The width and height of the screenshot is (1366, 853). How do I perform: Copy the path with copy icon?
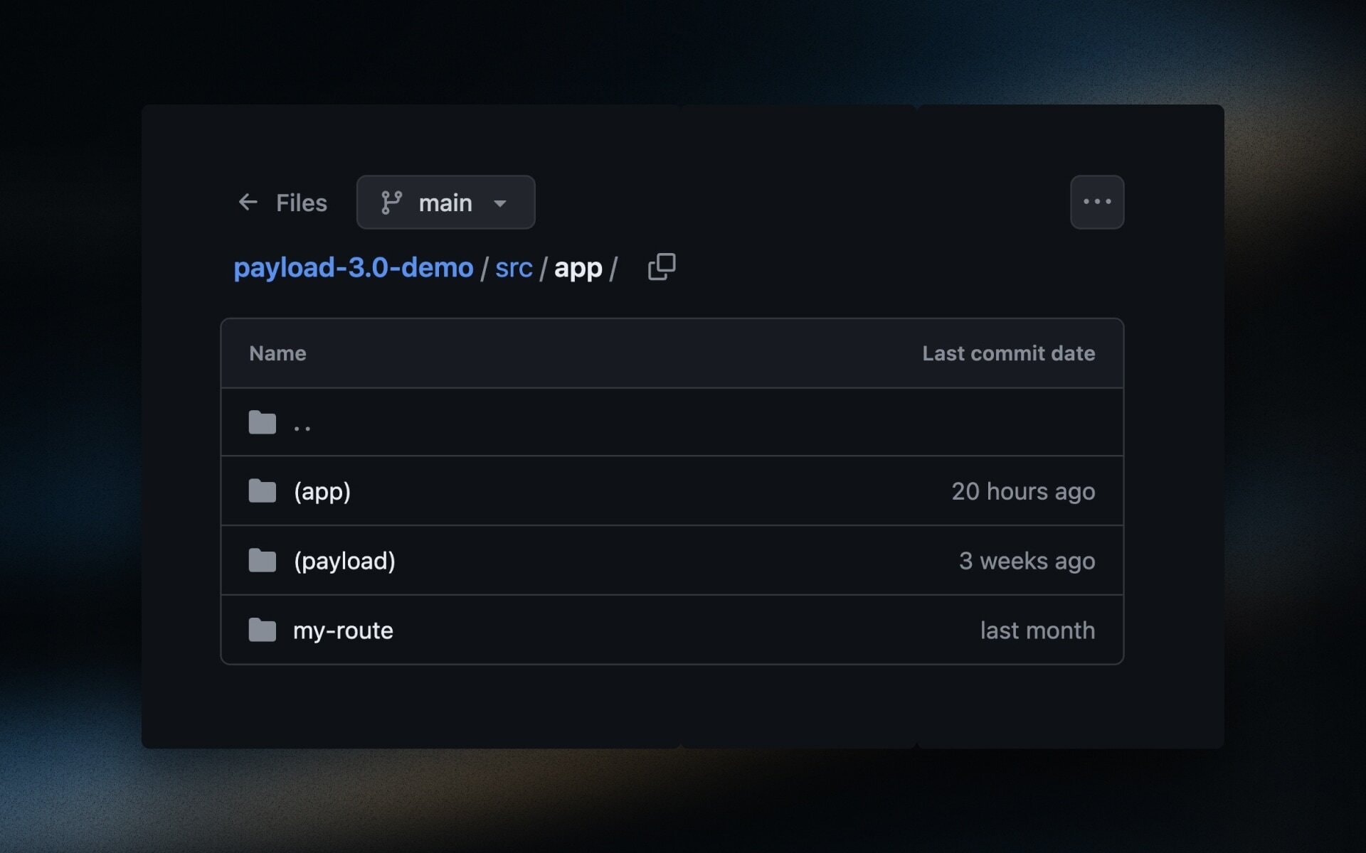(x=662, y=267)
